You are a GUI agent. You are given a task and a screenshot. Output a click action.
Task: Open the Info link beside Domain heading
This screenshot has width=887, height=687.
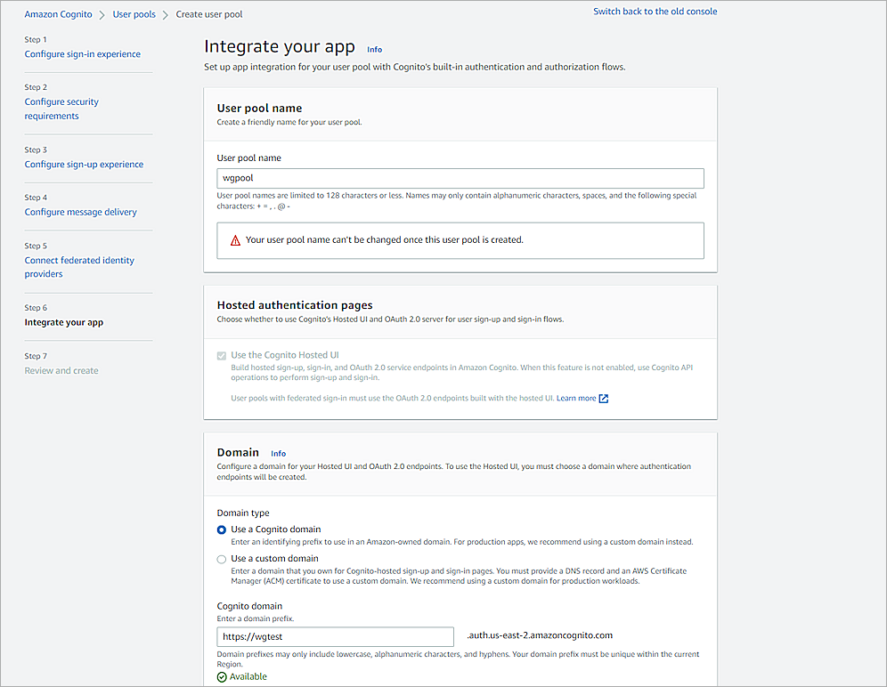coord(278,453)
